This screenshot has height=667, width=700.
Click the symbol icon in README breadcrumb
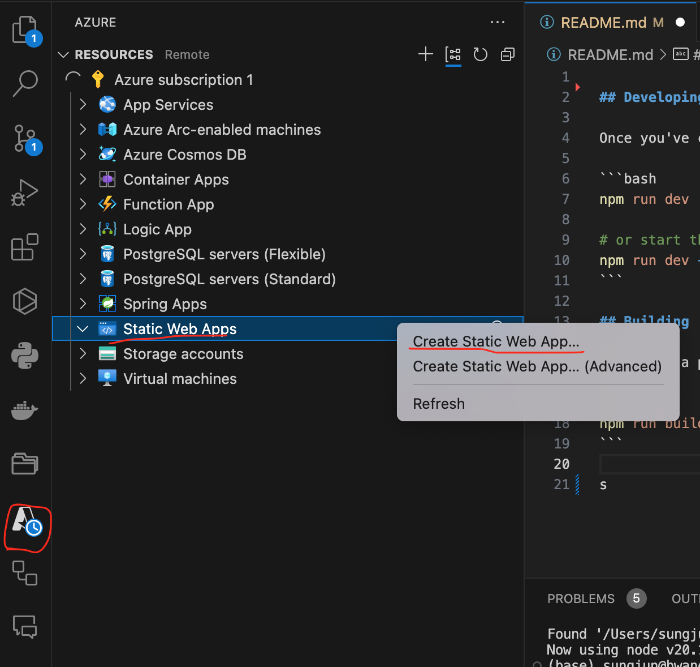tap(681, 54)
